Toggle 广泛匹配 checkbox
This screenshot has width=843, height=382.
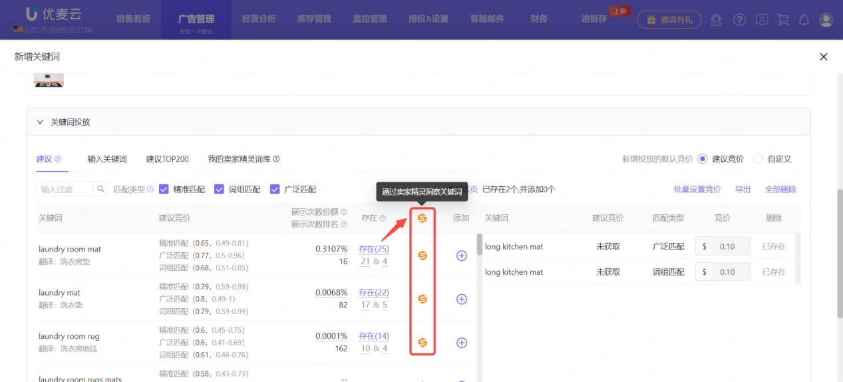pos(275,190)
